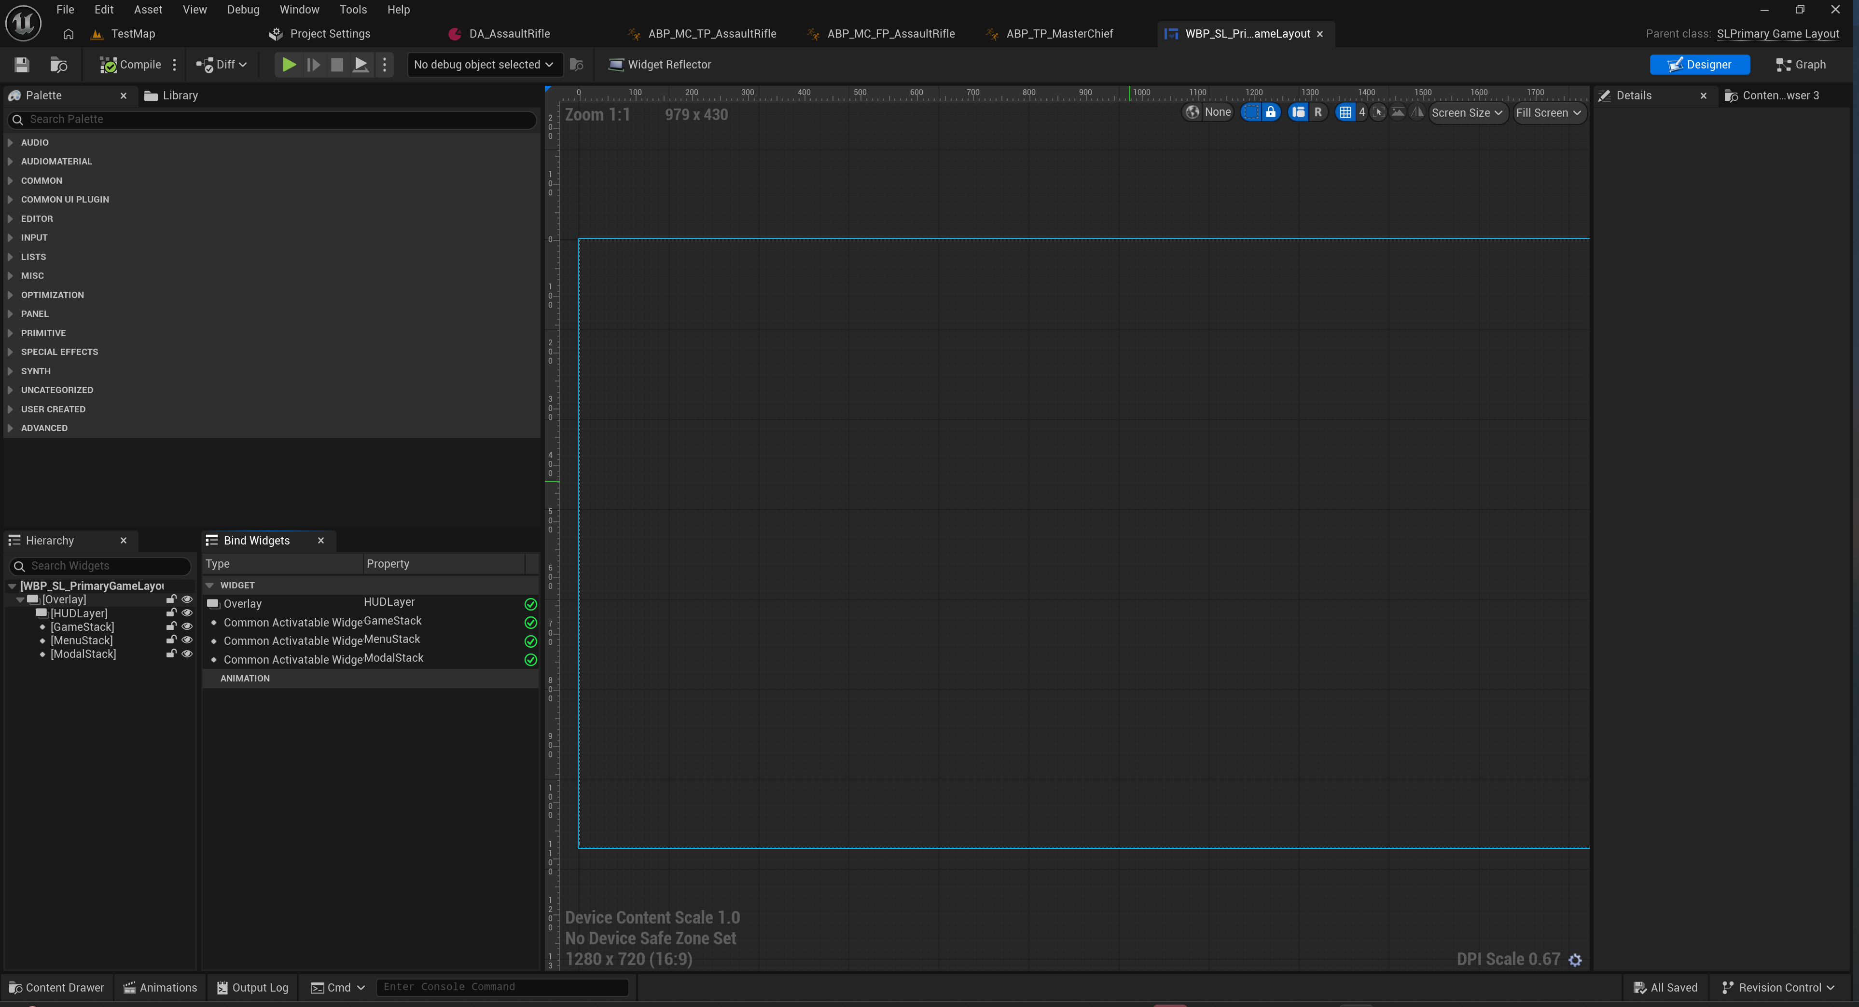Click the localization globe icon in the designer toolbar
1859x1007 pixels.
[x=1193, y=112]
